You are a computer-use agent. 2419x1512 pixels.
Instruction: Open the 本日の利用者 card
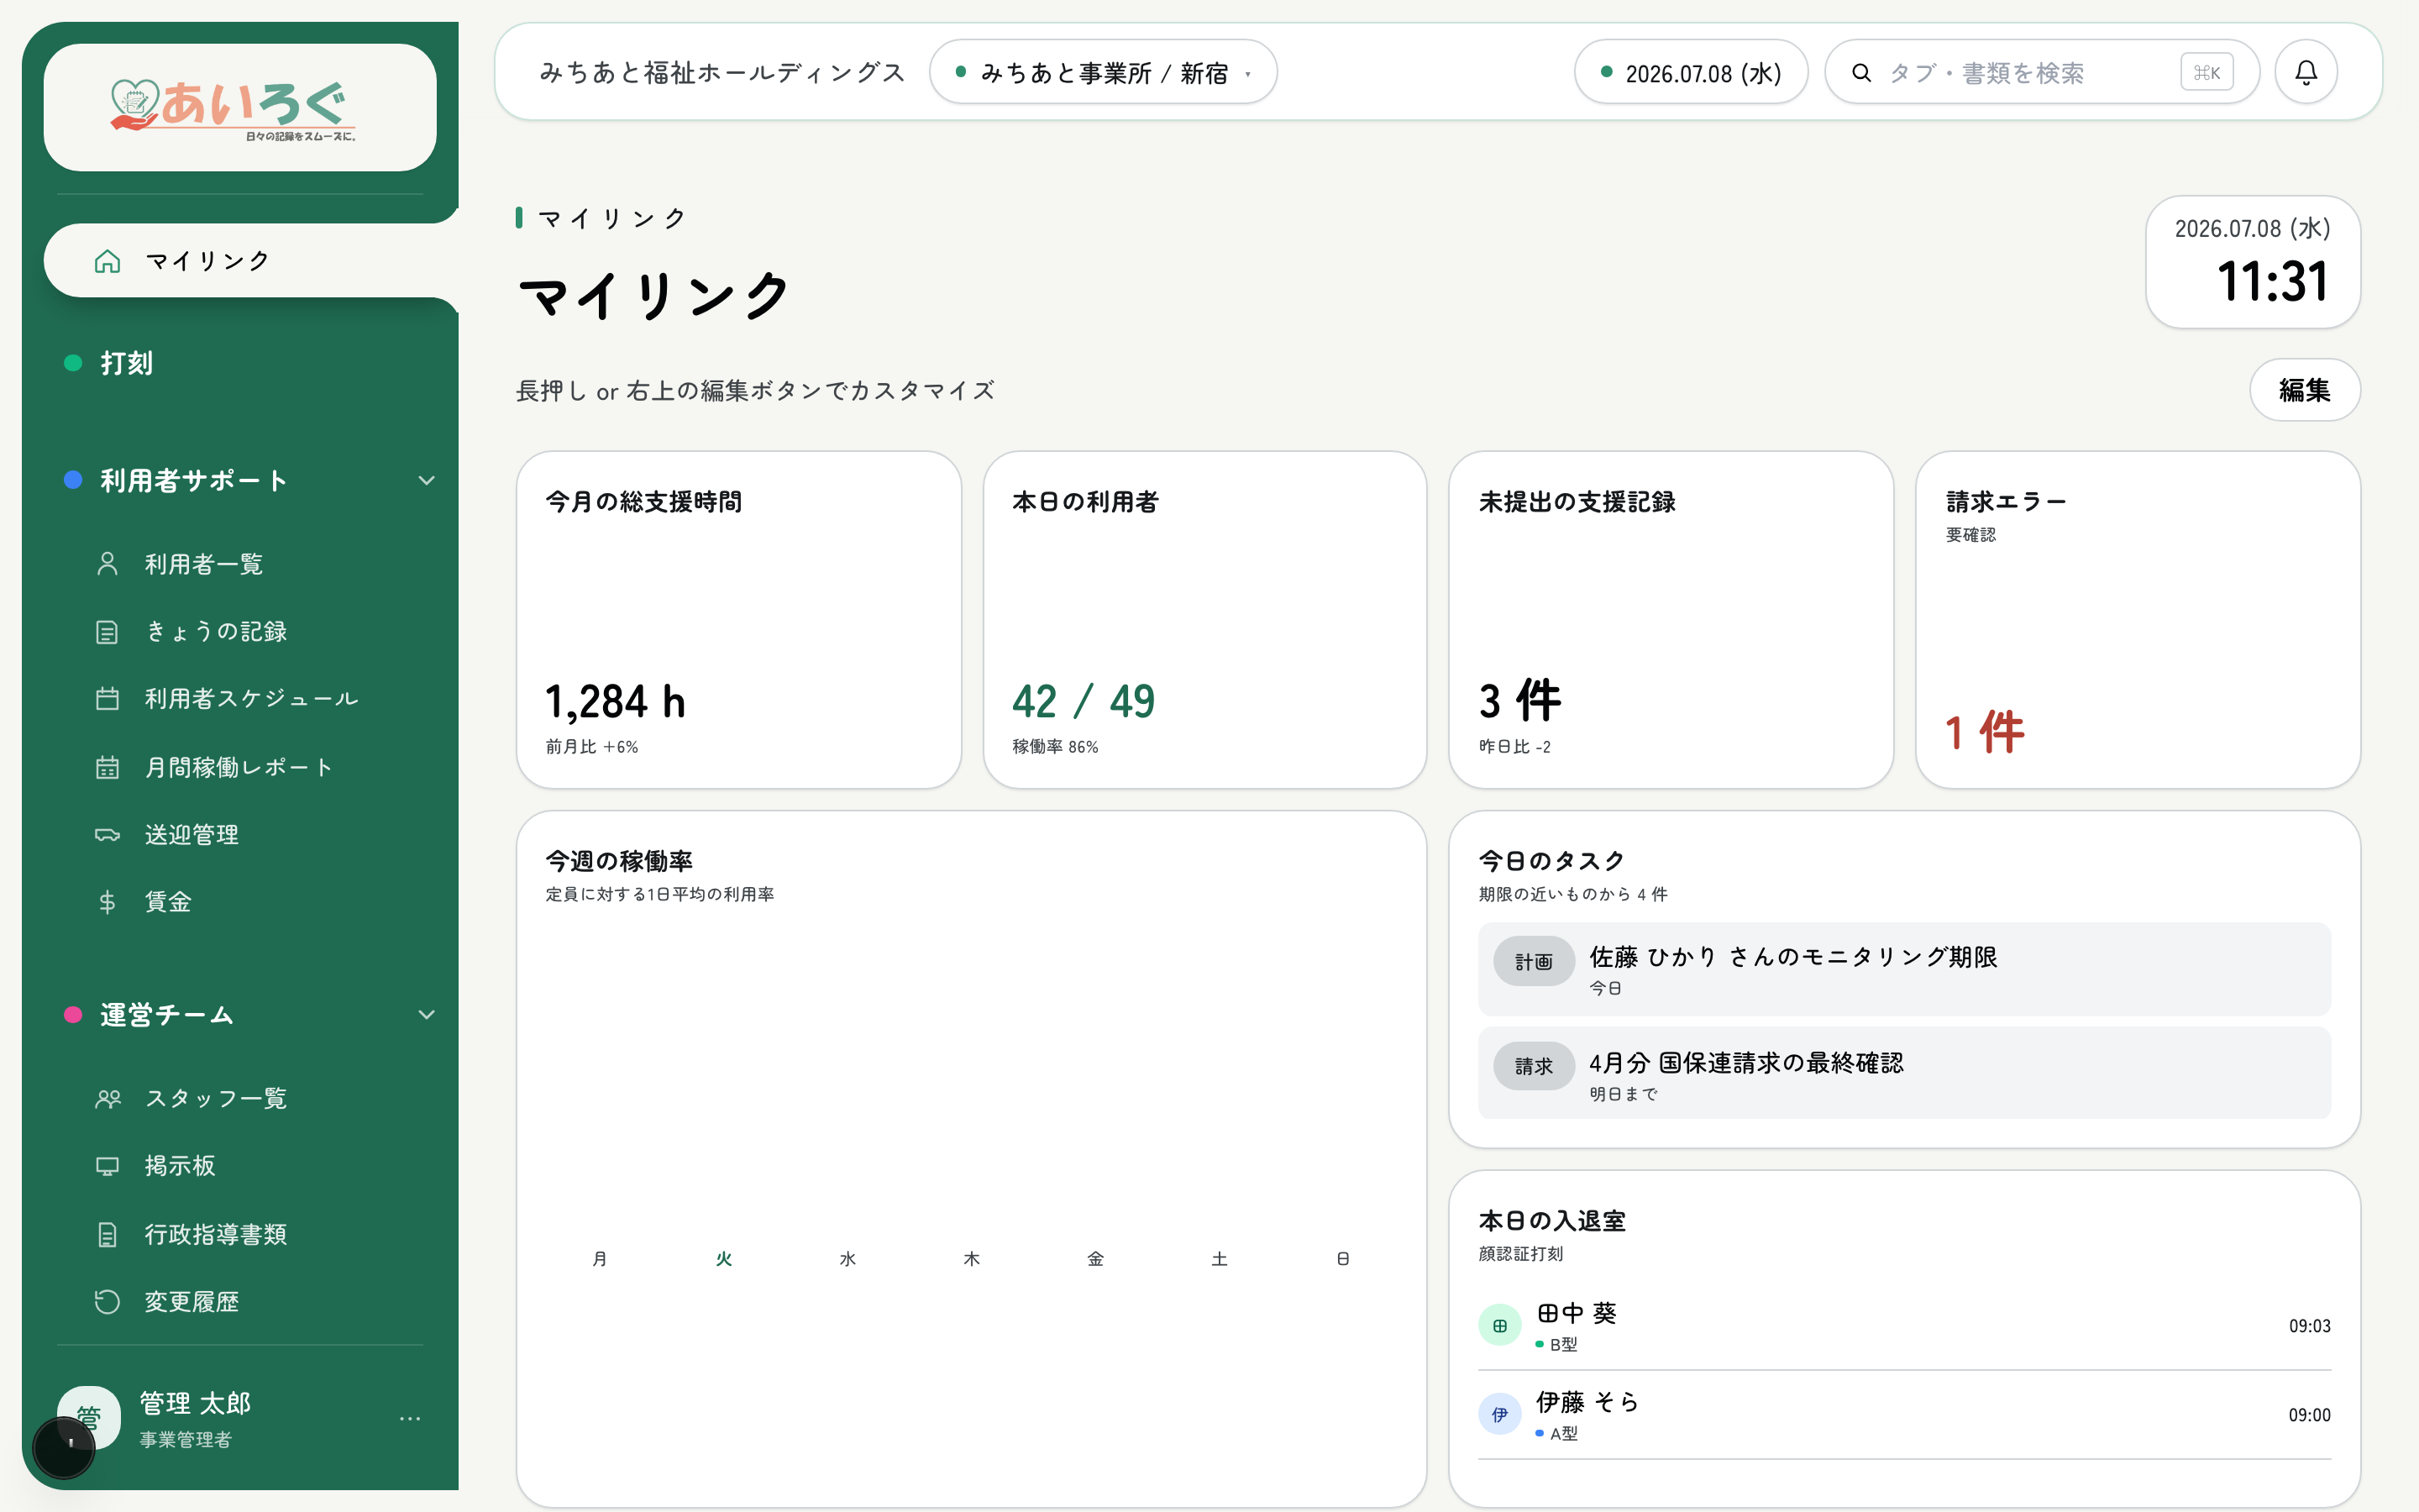(1204, 620)
